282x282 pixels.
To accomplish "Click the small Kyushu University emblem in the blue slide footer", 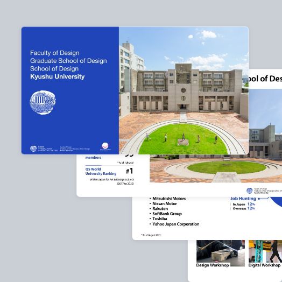I will click(33, 149).
